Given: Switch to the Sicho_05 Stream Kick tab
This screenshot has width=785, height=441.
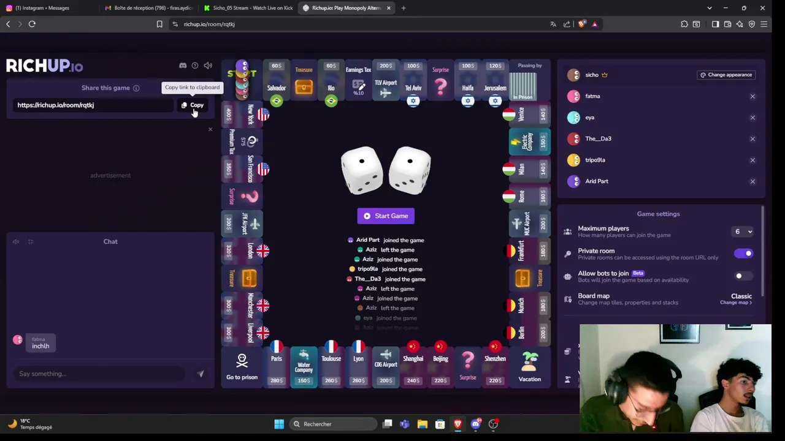Looking at the screenshot, I should [248, 8].
